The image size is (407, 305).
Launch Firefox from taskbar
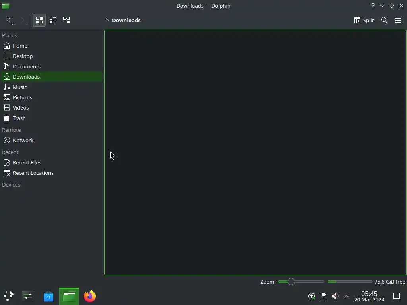point(90,296)
